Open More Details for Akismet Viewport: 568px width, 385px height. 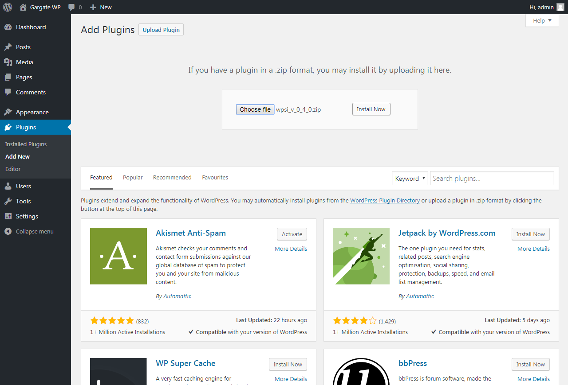291,249
